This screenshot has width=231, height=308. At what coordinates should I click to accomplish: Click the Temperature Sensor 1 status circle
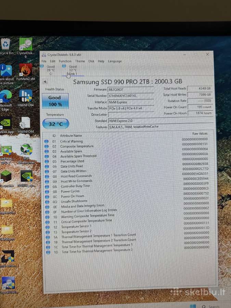click(x=48, y=227)
